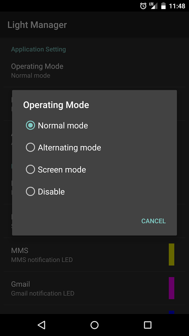Tap the Gmail purple color swatch
Viewport: 189px width, 336px height.
point(171,288)
